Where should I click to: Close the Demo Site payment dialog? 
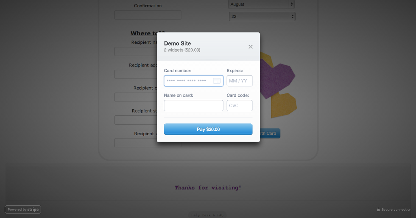point(250,47)
